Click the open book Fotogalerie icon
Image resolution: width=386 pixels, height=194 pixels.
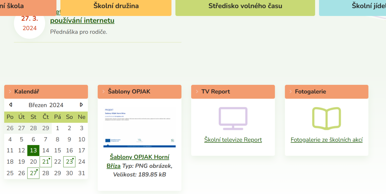point(326,119)
